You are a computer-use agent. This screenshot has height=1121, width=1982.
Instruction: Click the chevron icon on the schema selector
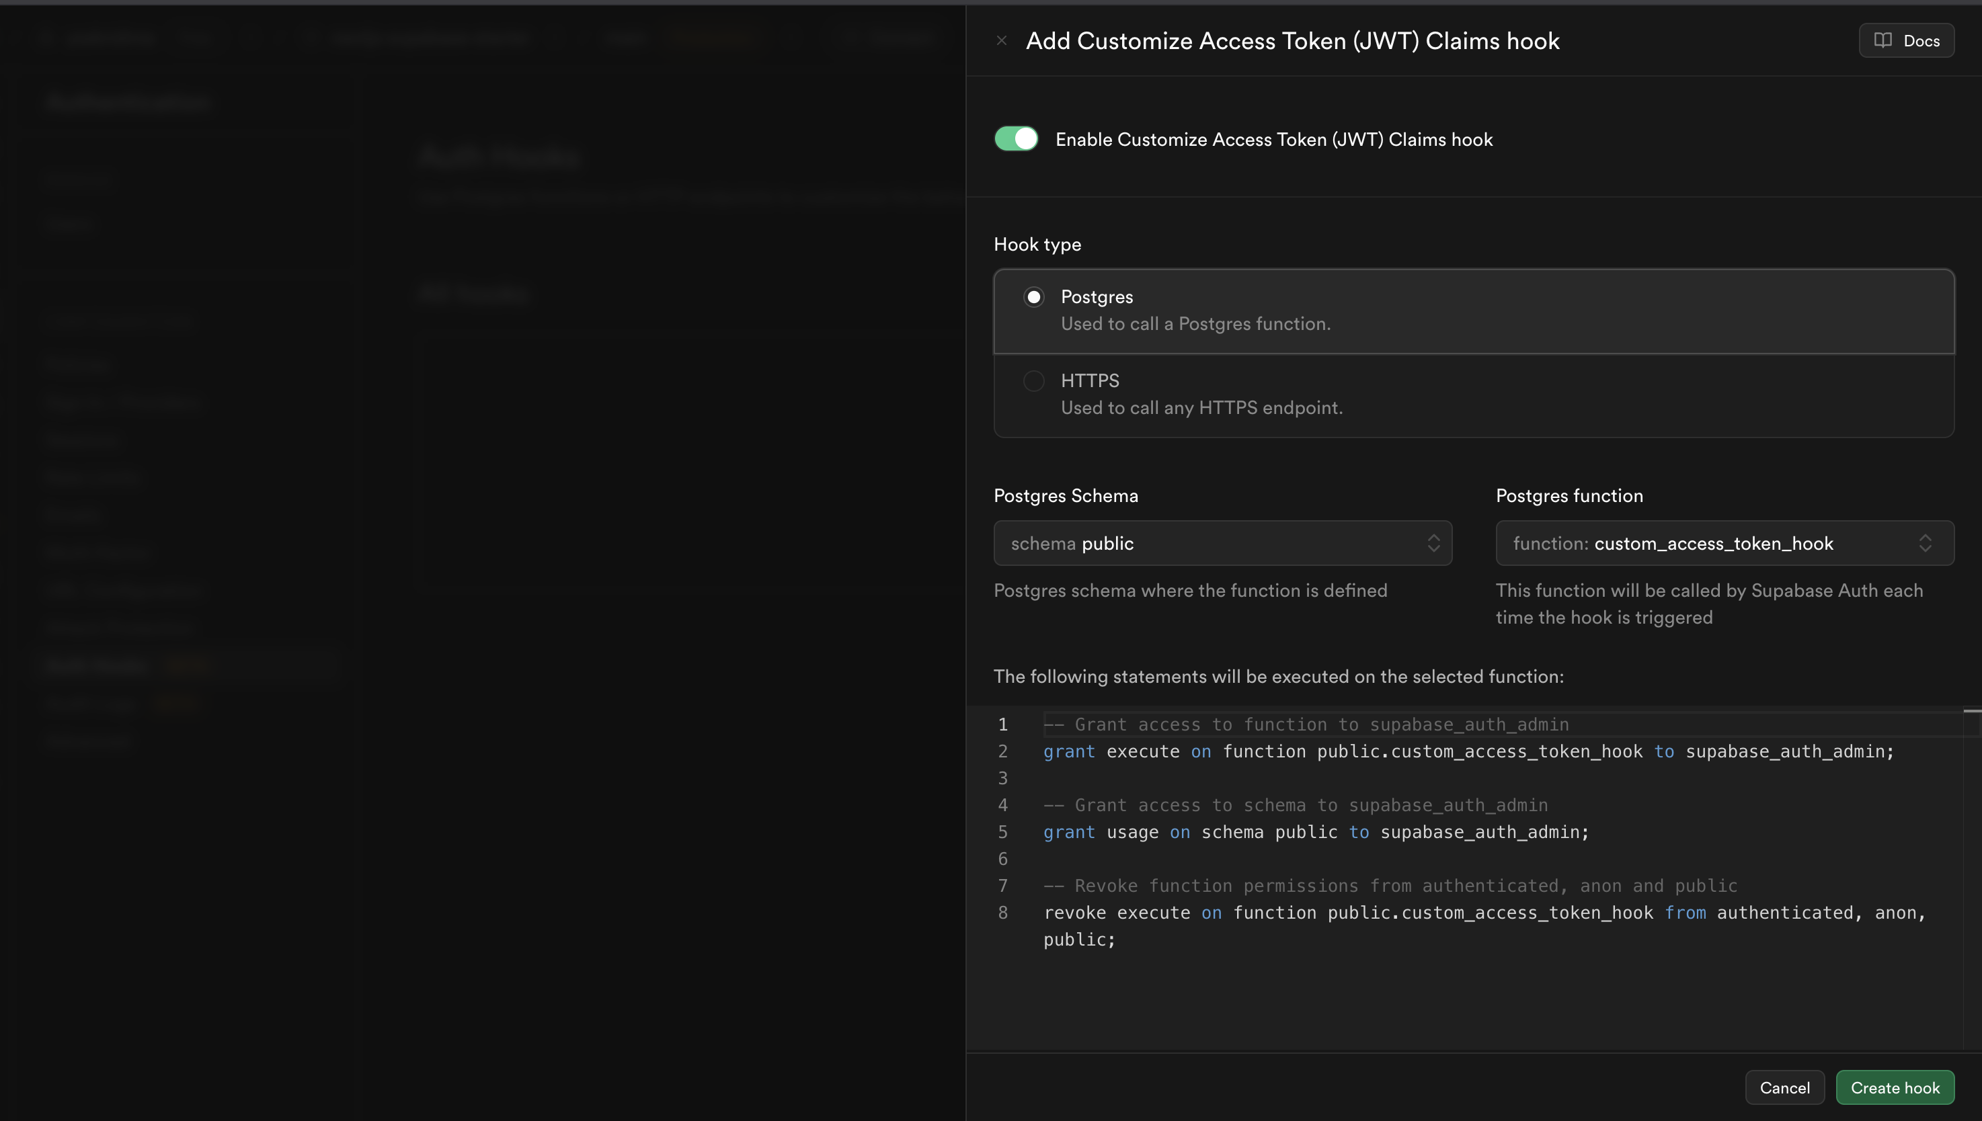pyautogui.click(x=1433, y=543)
